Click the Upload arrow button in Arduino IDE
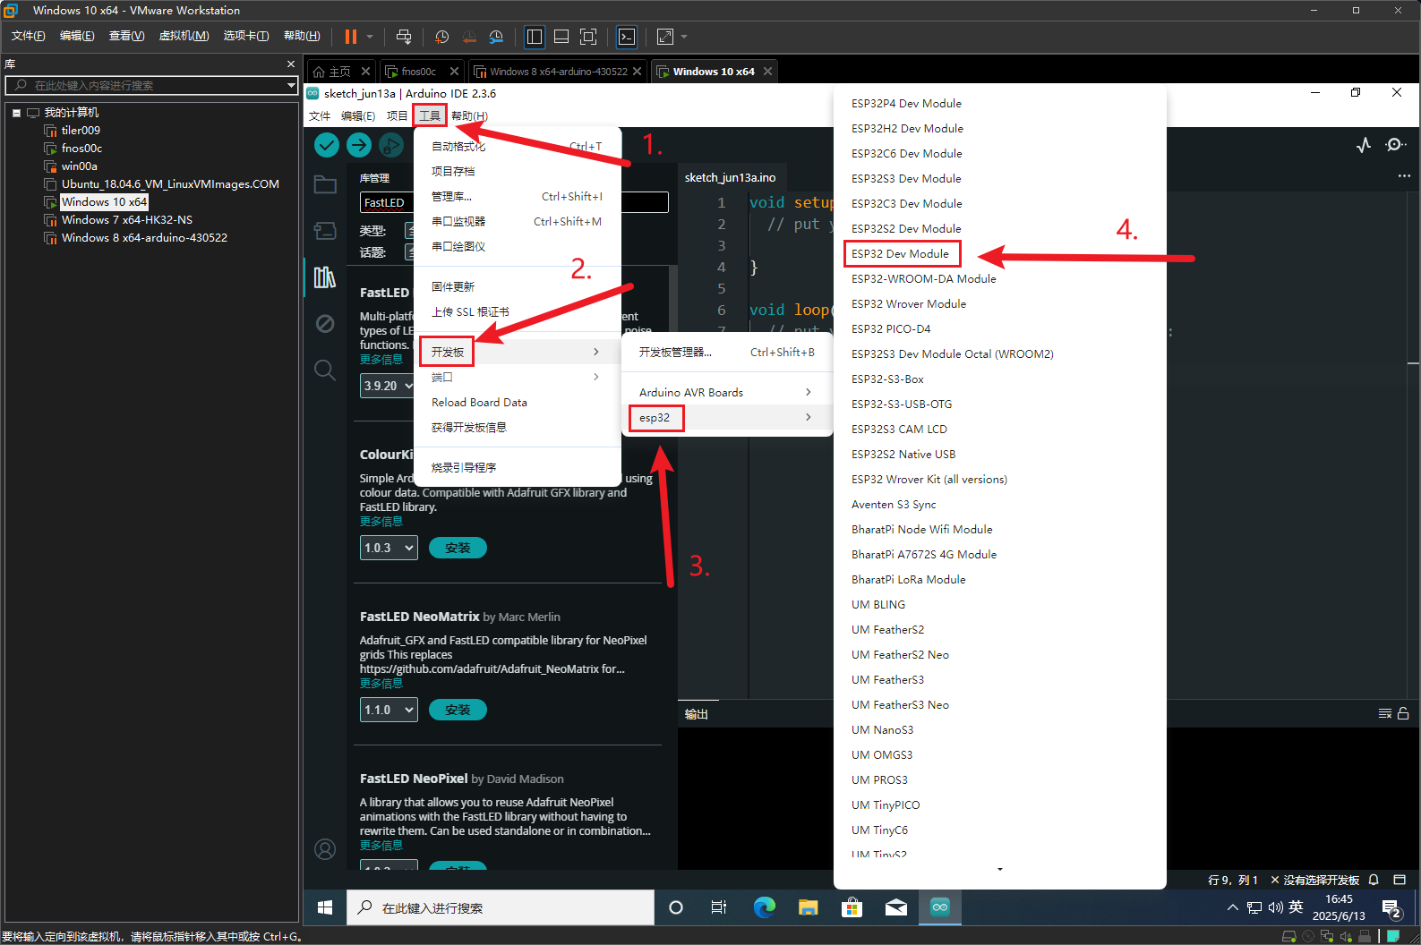 pos(359,144)
